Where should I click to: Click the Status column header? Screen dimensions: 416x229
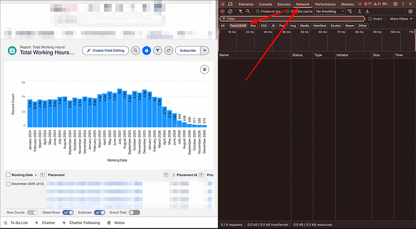(302, 55)
